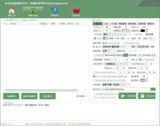Viewport: 160px width, 126px height.
Task: Click the 偏移像素 input field
Action: 144,76
